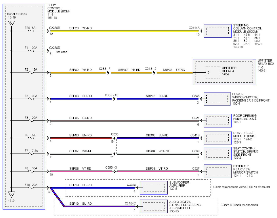277x218 pixels.
Task: Click the F26 5A fuse symbol
Action: click(x=31, y=31)
